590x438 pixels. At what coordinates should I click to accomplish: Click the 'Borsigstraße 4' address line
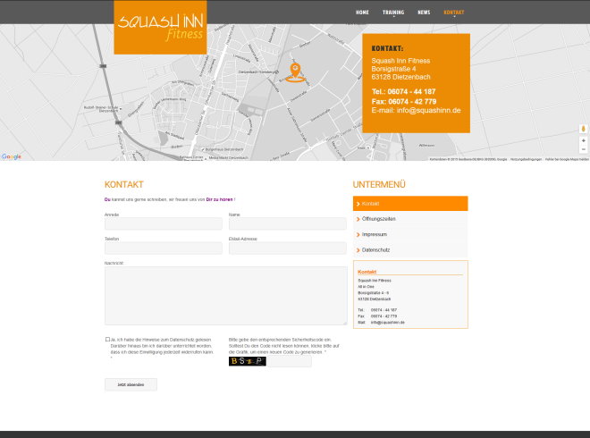point(393,69)
